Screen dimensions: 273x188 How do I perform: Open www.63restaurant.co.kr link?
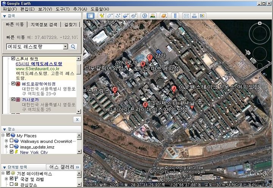[x=38, y=69]
